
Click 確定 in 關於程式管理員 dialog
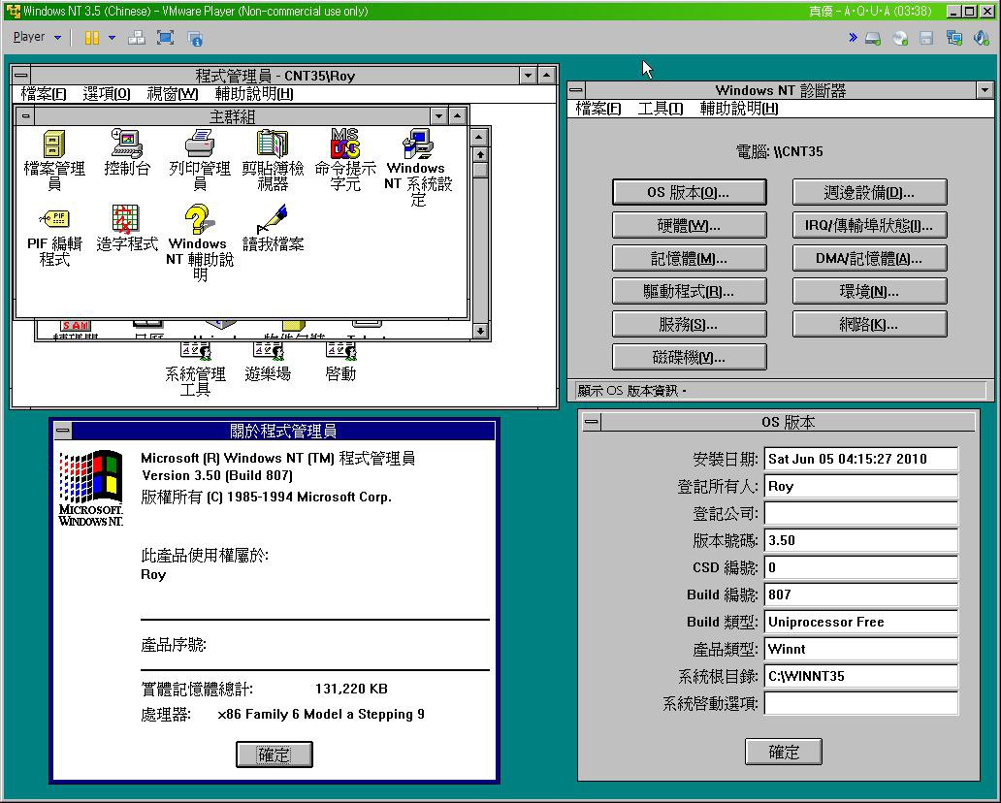coord(274,755)
